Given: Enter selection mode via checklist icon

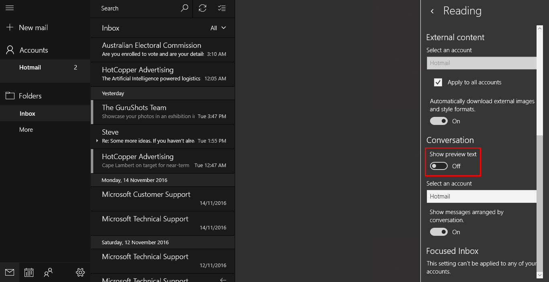Looking at the screenshot, I should click(x=221, y=8).
